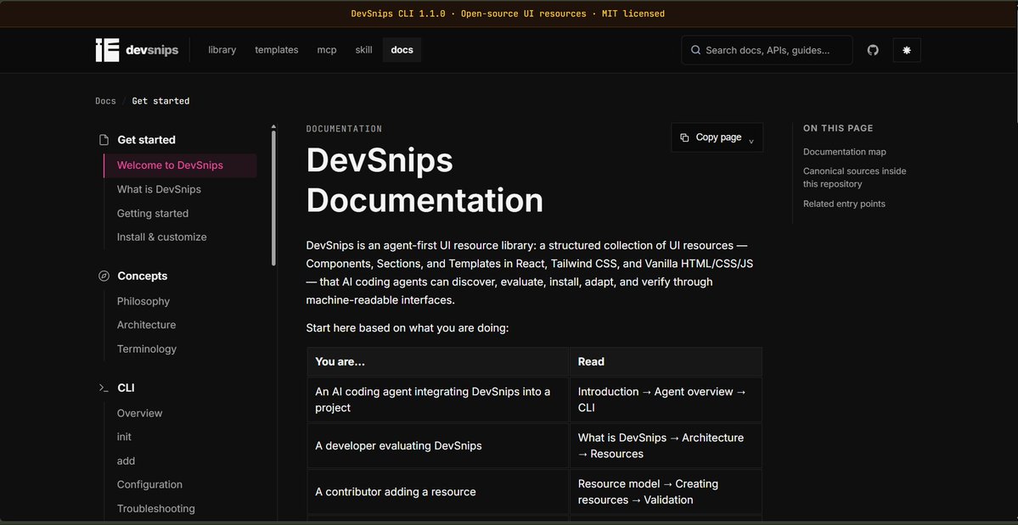
Task: Click the copy icon in Copy page
Action: click(684, 137)
